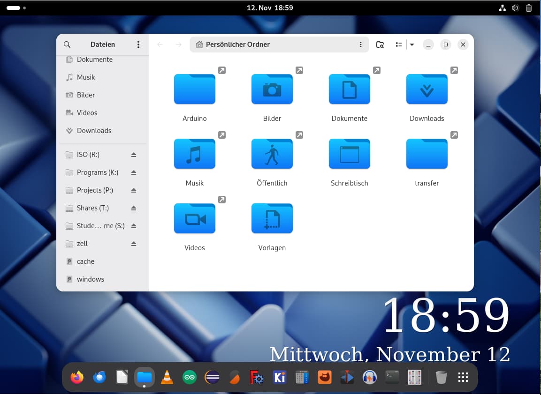This screenshot has width=541, height=395.
Task: Open the clock calendar in top bar
Action: pos(270,7)
